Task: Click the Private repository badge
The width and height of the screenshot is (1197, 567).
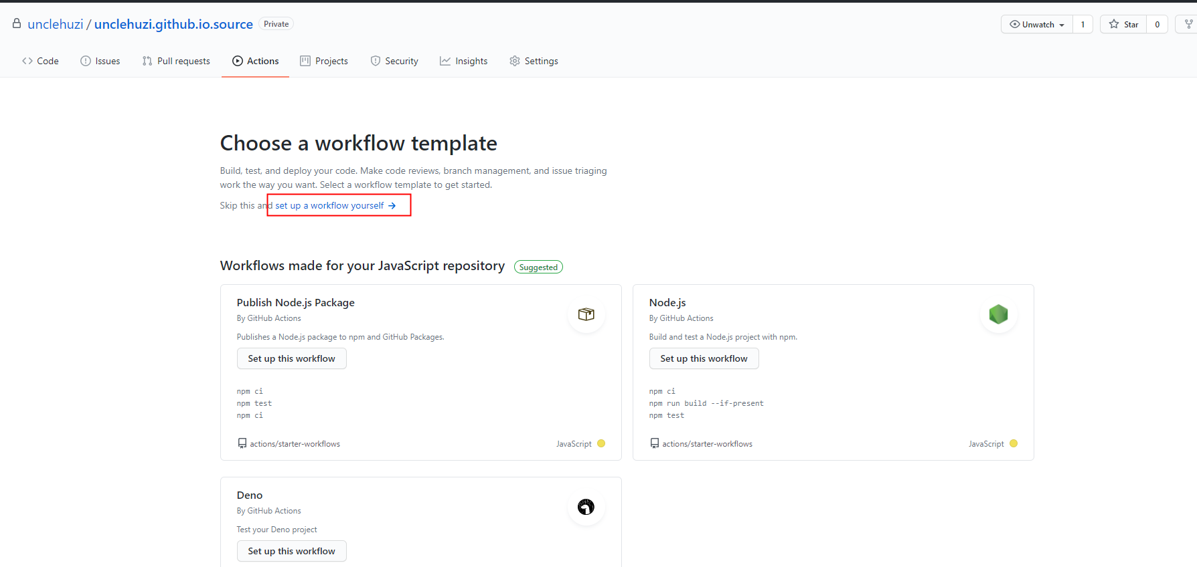Action: pyautogui.click(x=276, y=24)
